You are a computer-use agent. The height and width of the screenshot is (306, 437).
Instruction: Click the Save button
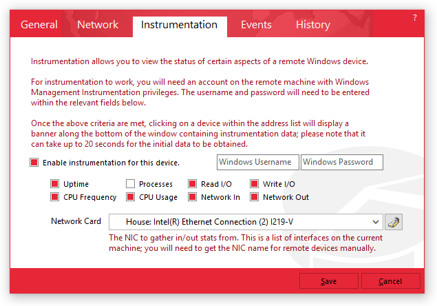tap(328, 281)
